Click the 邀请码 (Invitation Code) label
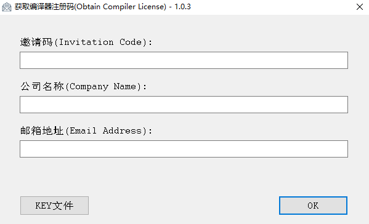This screenshot has height=224, width=369. [x=86, y=42]
